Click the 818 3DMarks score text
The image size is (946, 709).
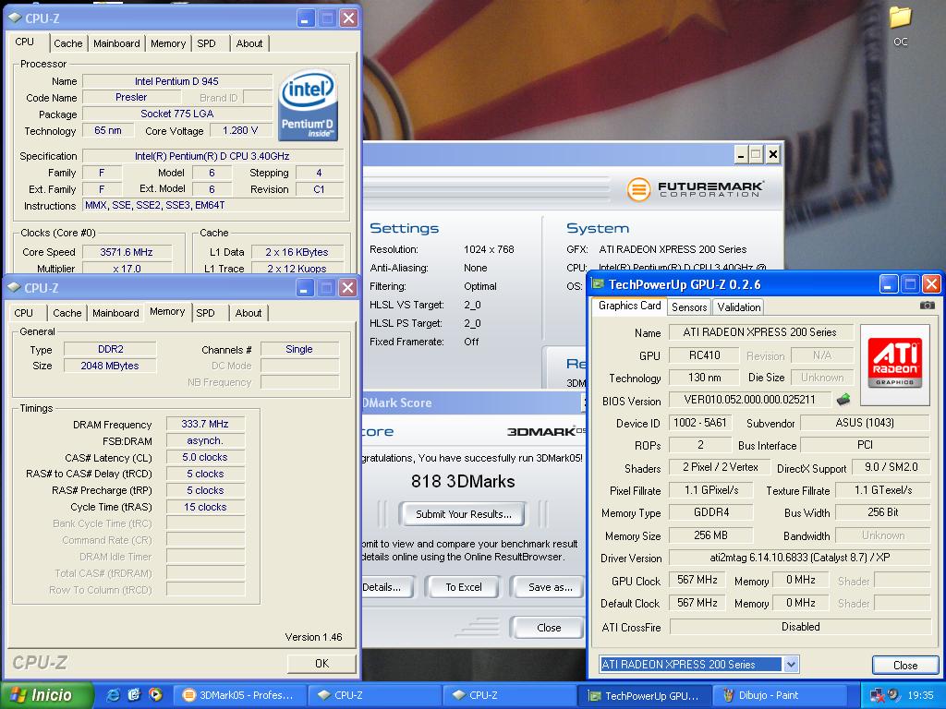coord(463,481)
